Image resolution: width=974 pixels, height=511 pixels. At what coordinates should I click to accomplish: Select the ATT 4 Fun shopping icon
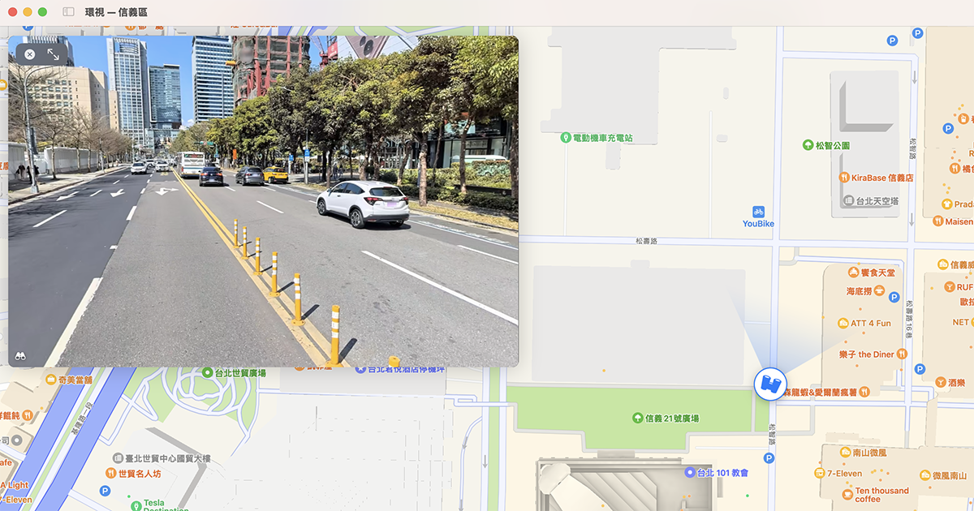pyautogui.click(x=842, y=324)
